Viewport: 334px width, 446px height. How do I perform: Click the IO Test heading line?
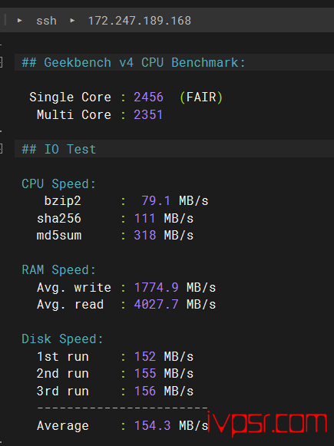(x=59, y=149)
